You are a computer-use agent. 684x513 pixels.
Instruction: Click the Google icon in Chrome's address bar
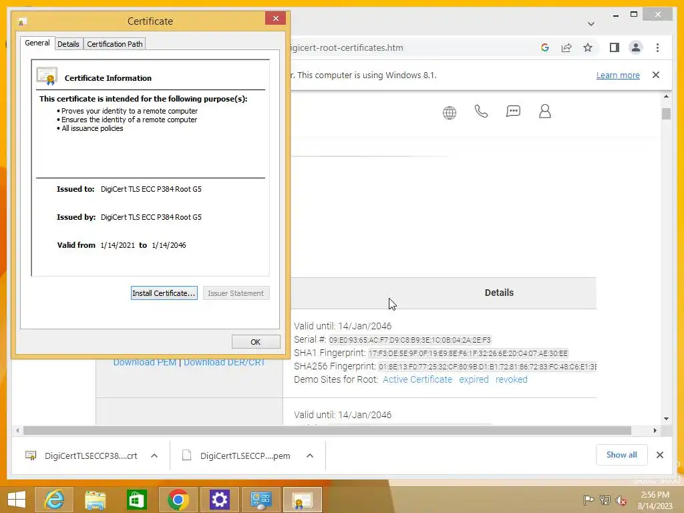[545, 47]
